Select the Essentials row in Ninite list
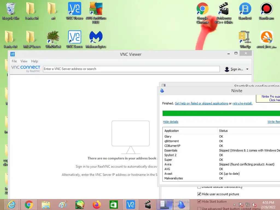 coord(221,150)
